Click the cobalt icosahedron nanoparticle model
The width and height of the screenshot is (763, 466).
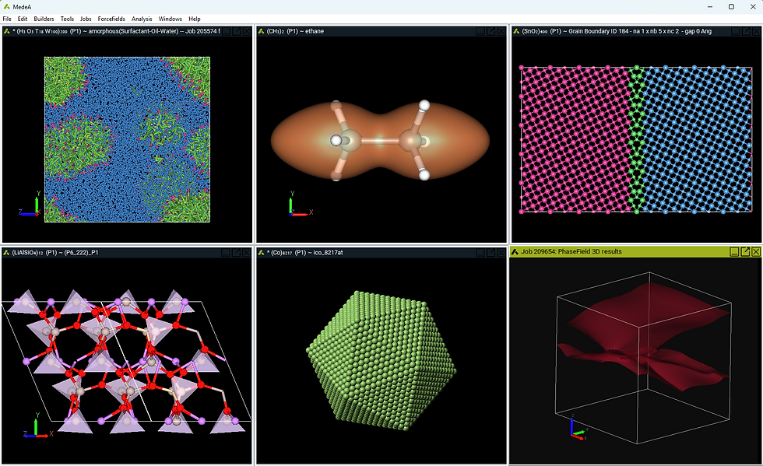point(381,360)
